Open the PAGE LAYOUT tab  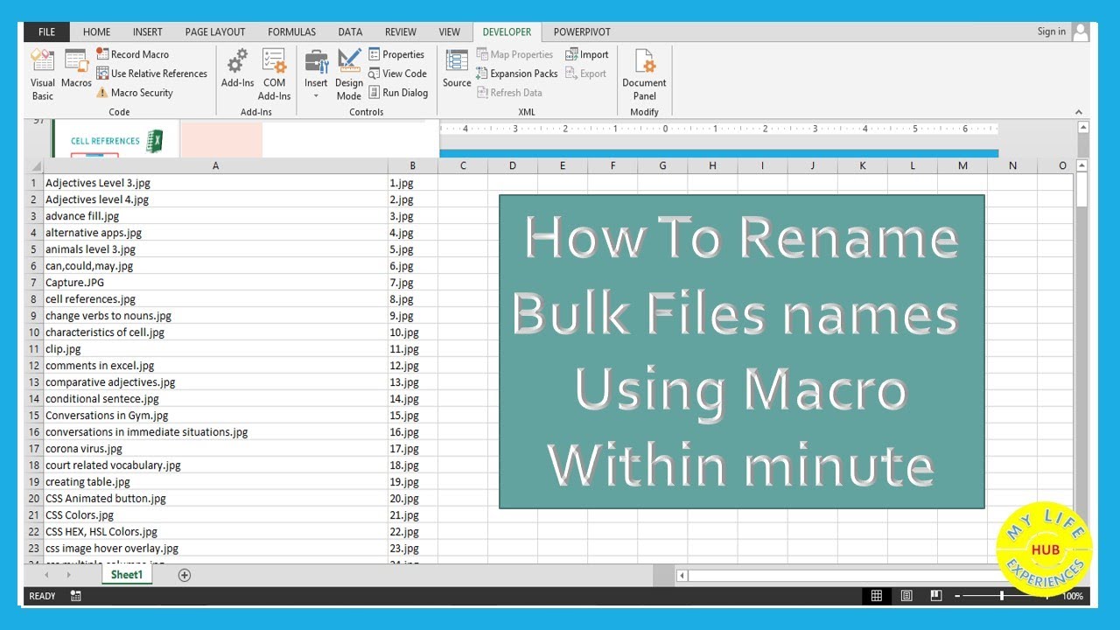pyautogui.click(x=215, y=32)
